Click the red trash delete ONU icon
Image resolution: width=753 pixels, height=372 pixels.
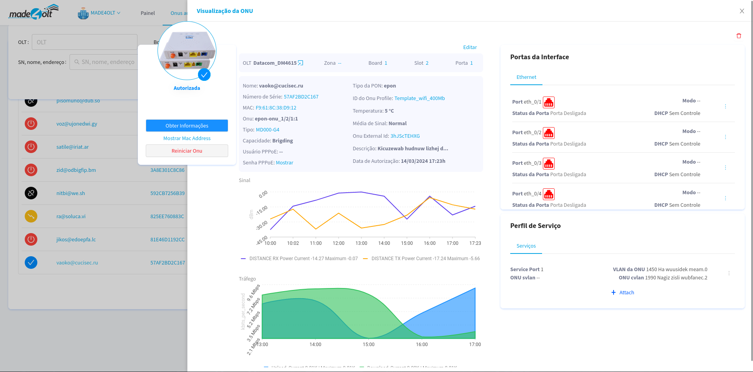738,36
